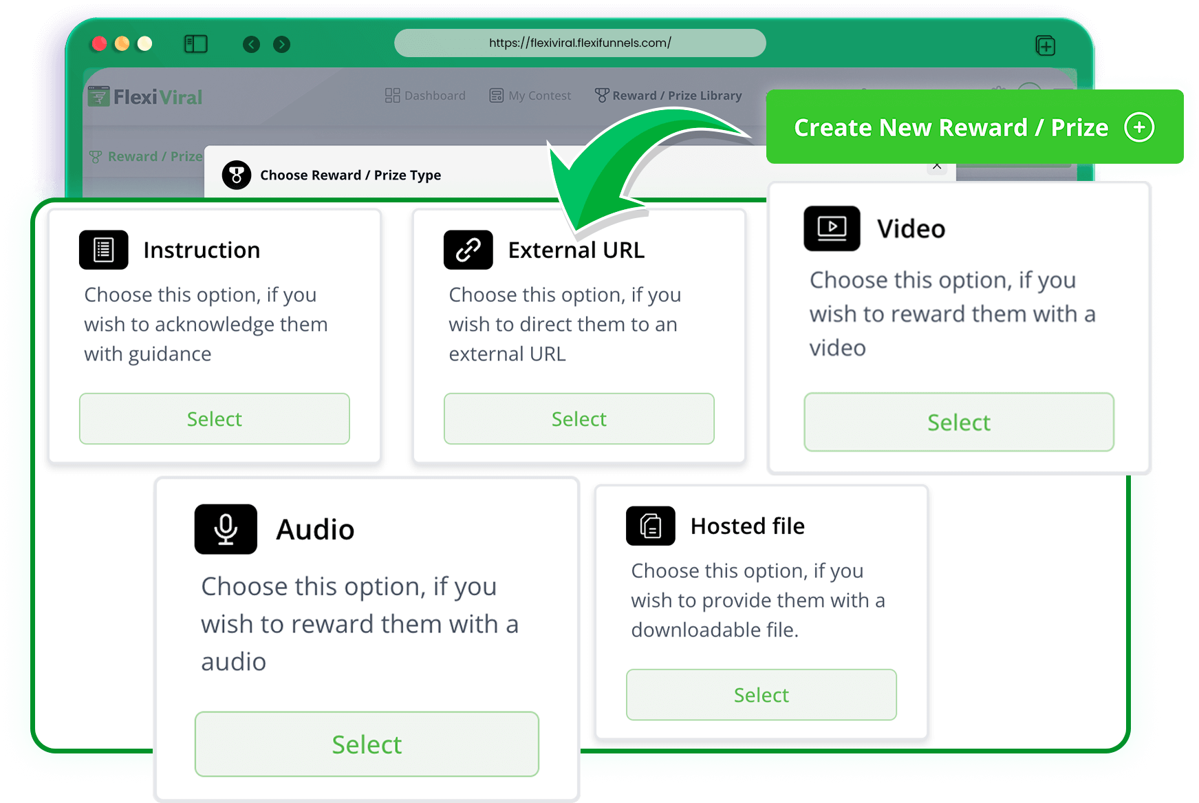Select the Hosted file reward type

coord(761,695)
